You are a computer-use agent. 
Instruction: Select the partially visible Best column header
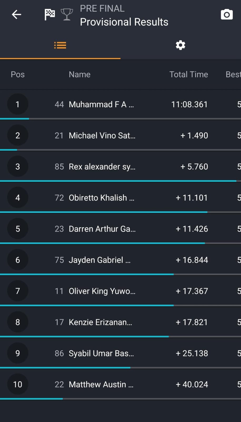pyautogui.click(x=233, y=74)
